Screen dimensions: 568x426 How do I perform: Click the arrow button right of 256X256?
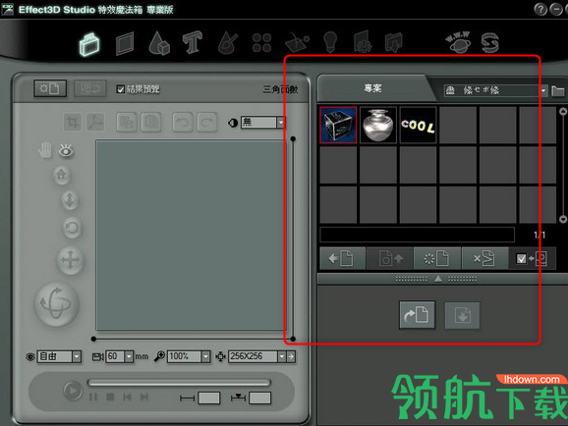(291, 357)
